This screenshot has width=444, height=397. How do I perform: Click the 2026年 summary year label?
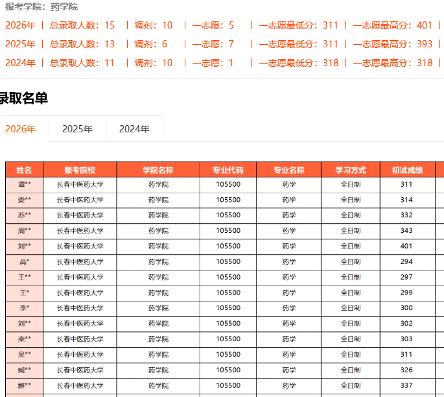[x=20, y=25]
